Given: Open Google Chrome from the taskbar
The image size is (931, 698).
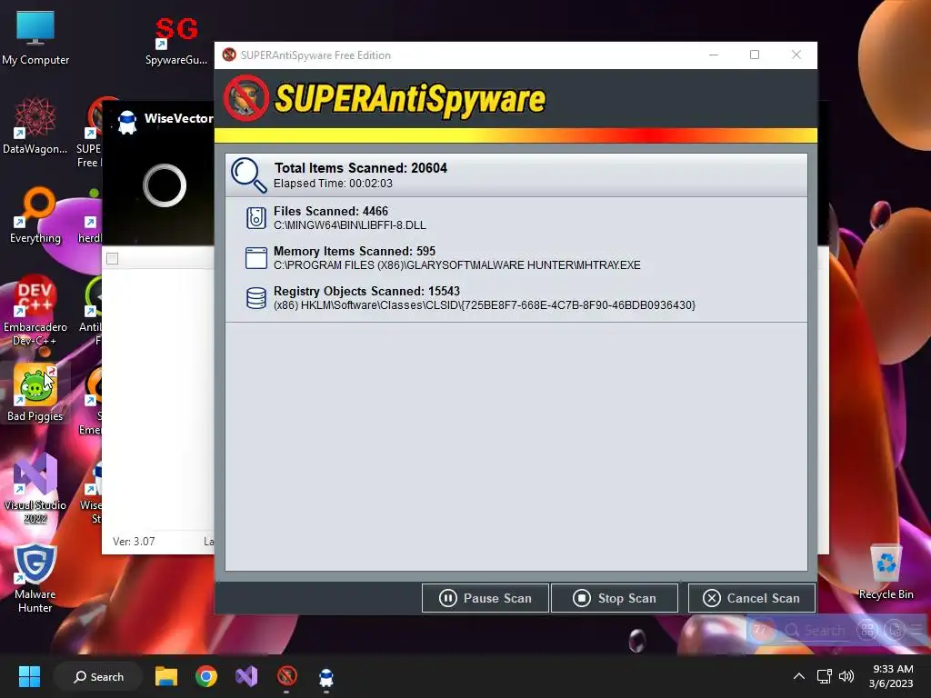Looking at the screenshot, I should [206, 676].
